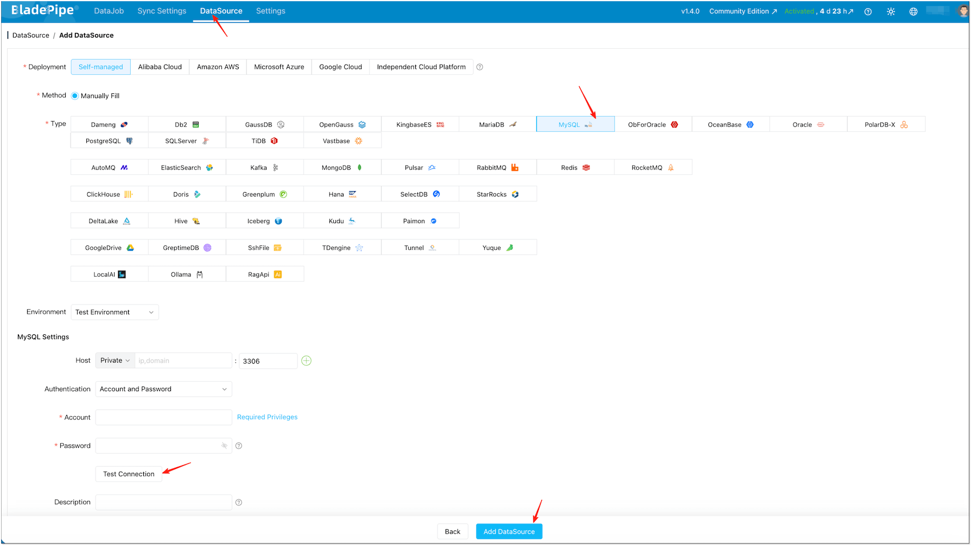Image resolution: width=971 pixels, height=545 pixels.
Task: Open the DataJob menu item
Action: [x=109, y=10]
